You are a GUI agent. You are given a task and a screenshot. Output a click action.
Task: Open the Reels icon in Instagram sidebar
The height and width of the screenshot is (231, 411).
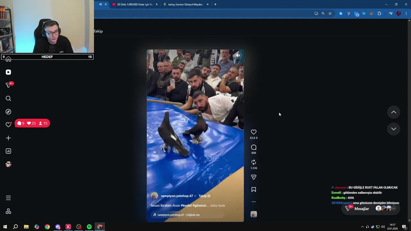click(8, 72)
